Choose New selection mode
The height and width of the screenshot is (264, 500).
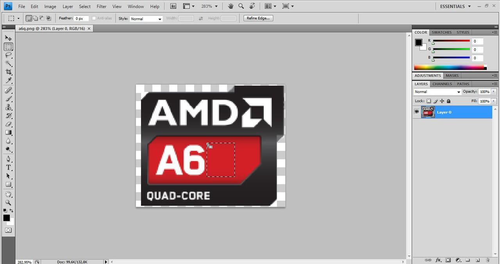pyautogui.click(x=29, y=18)
